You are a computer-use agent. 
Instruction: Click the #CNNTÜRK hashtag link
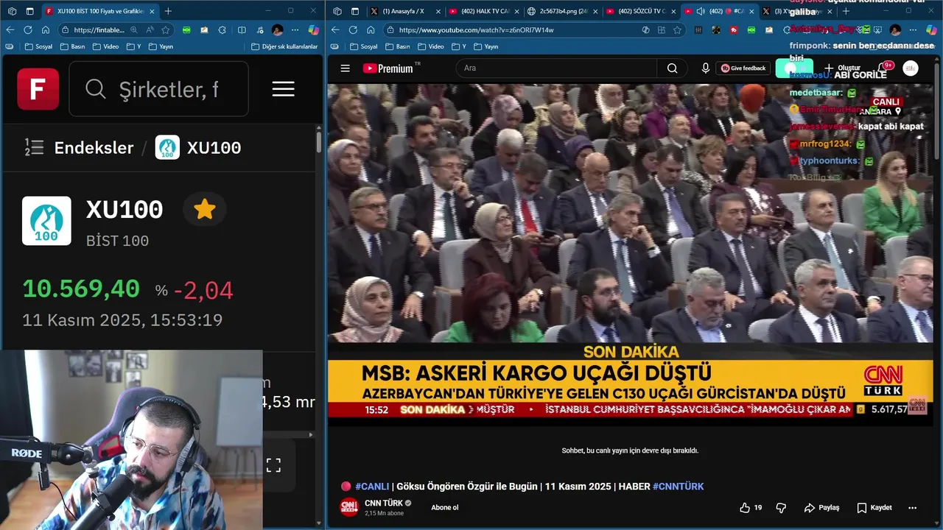678,487
